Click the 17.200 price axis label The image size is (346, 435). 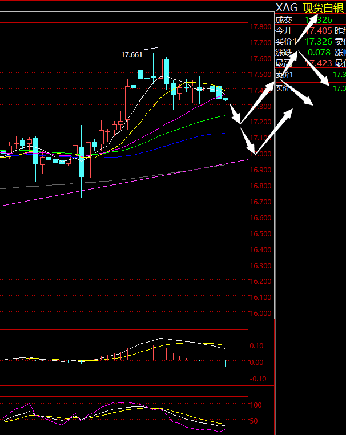point(260,122)
